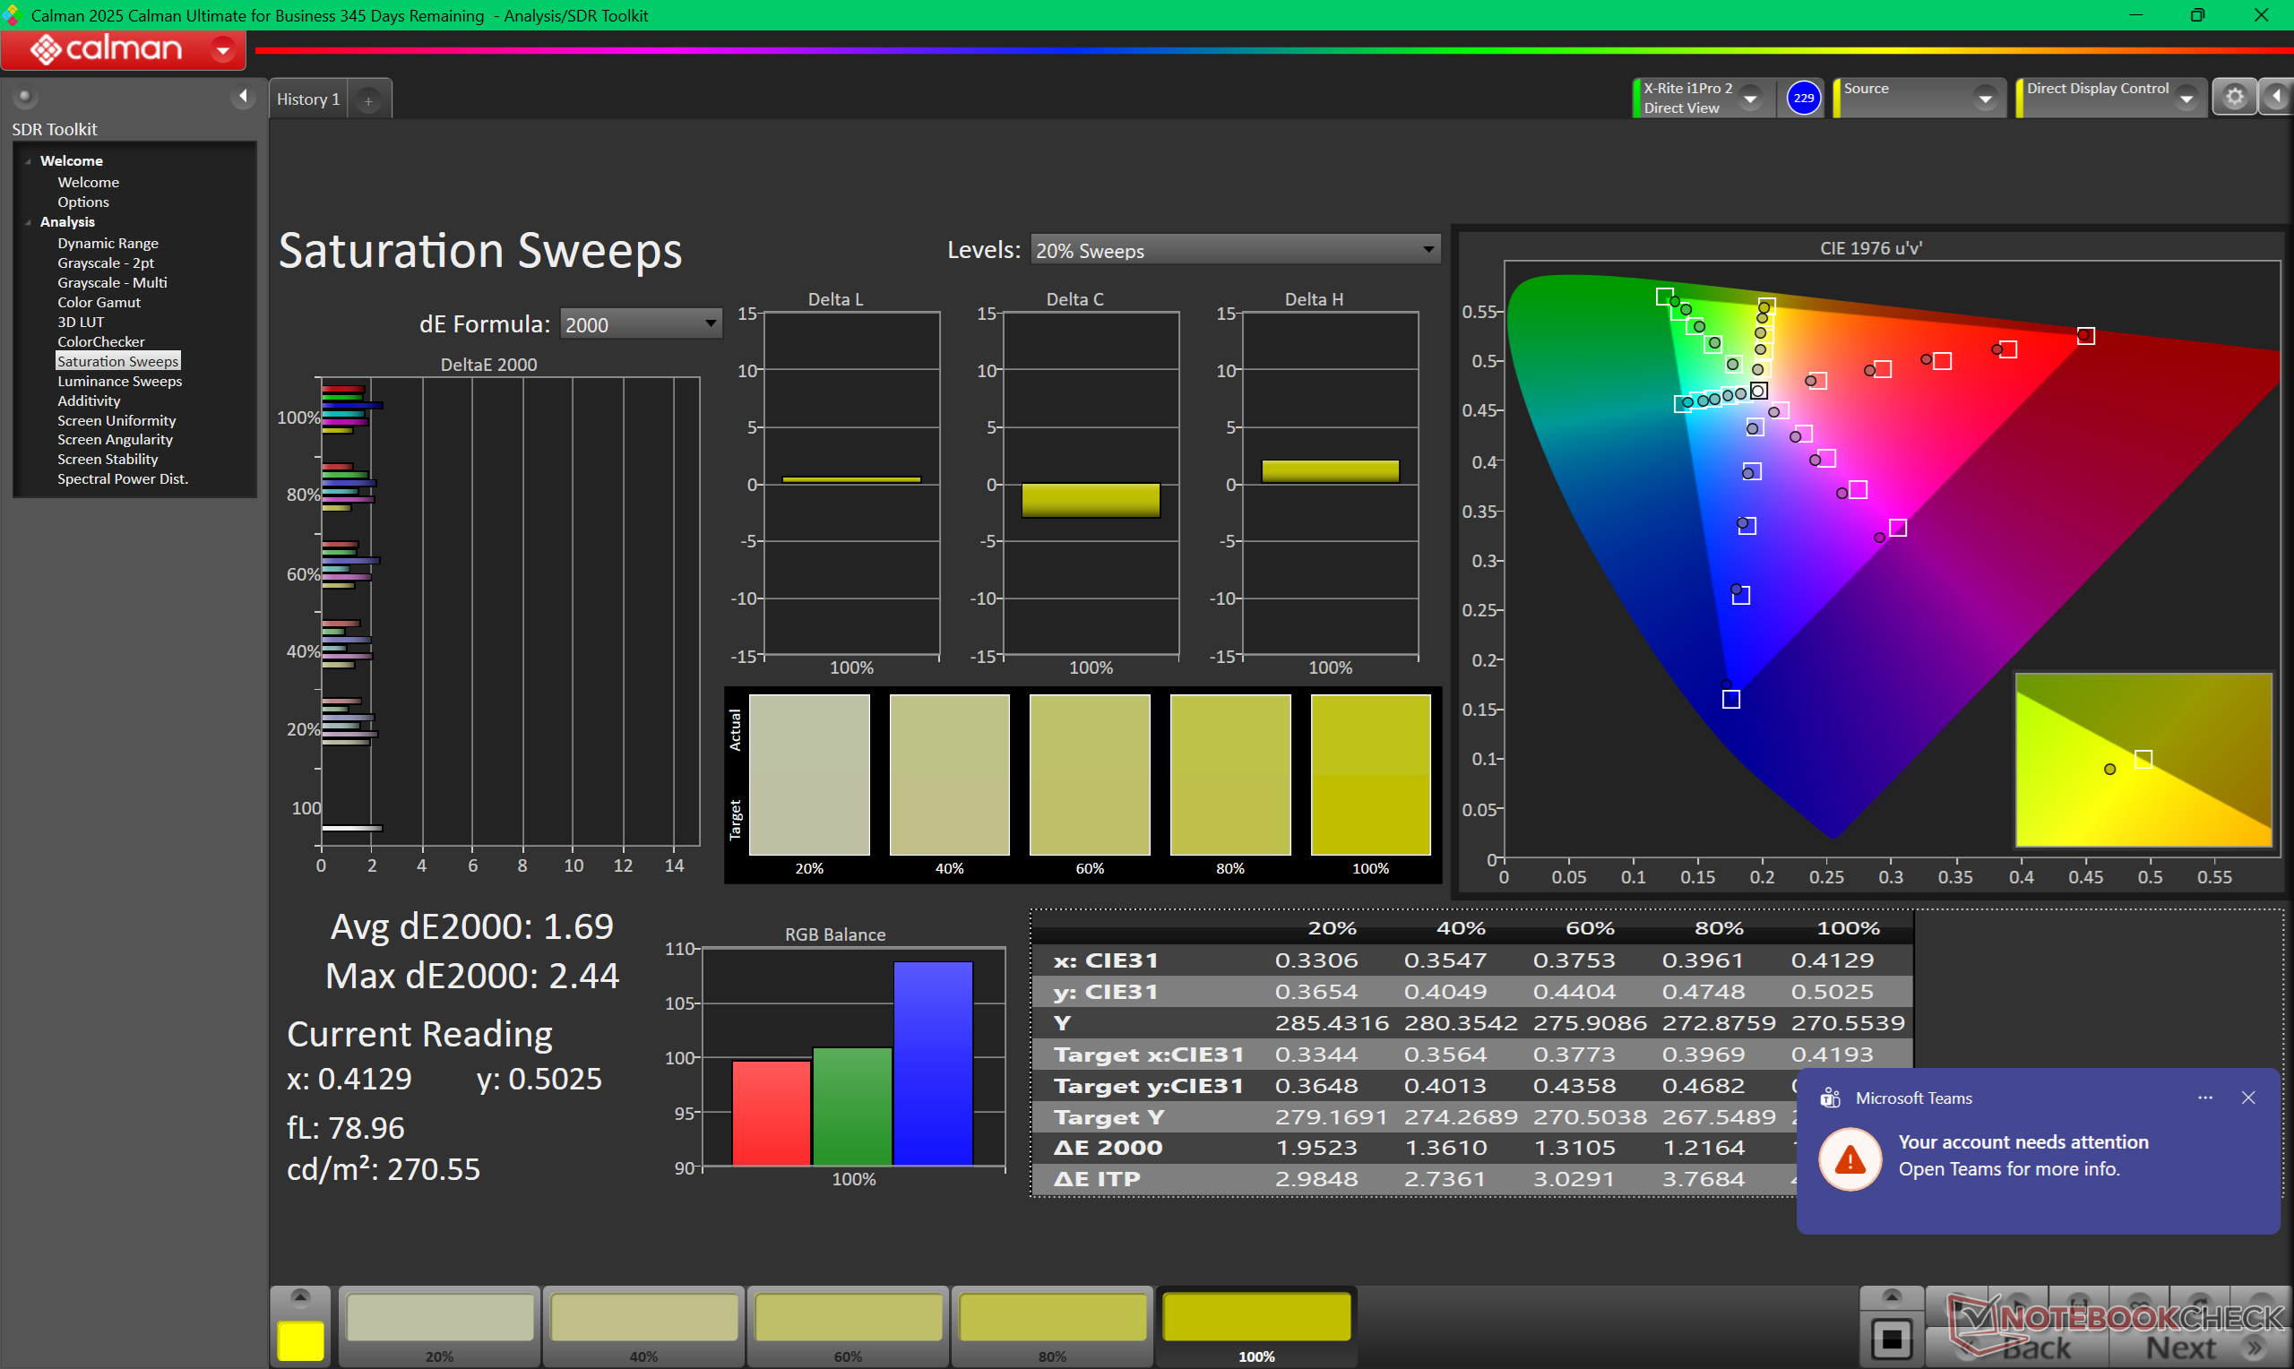Click the stop measurement button
Screen dimensions: 2294x1369
(1891, 1337)
